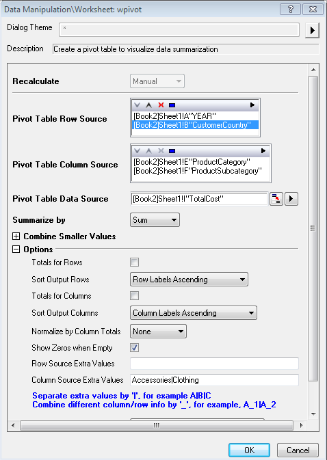Click the Description text field
This screenshot has width=327, height=460.
[x=186, y=49]
